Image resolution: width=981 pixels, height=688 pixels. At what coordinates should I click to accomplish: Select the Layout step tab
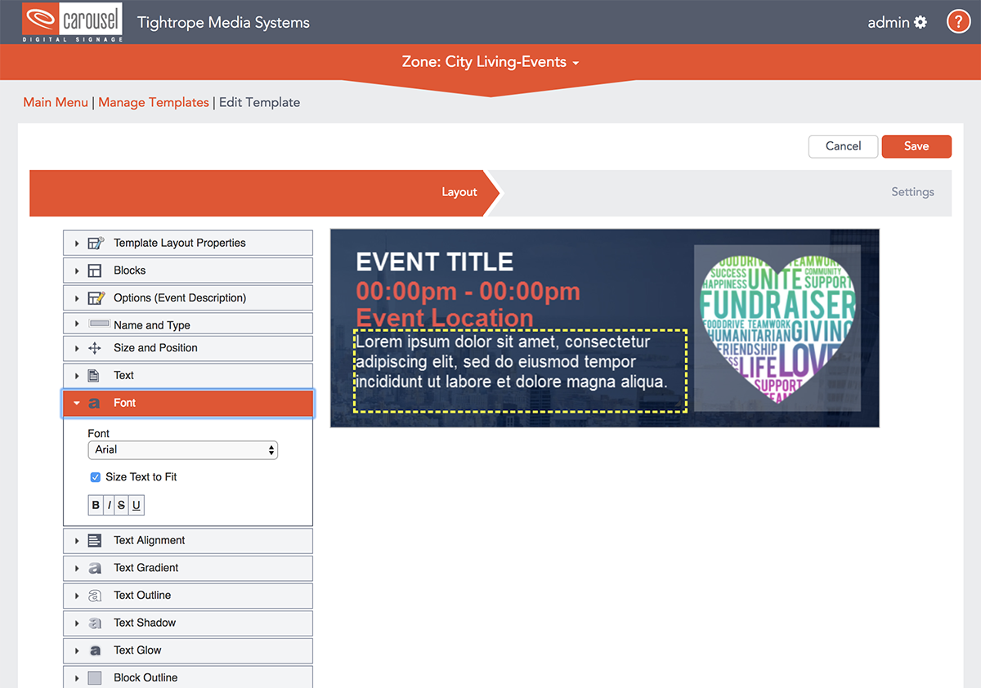click(x=459, y=192)
